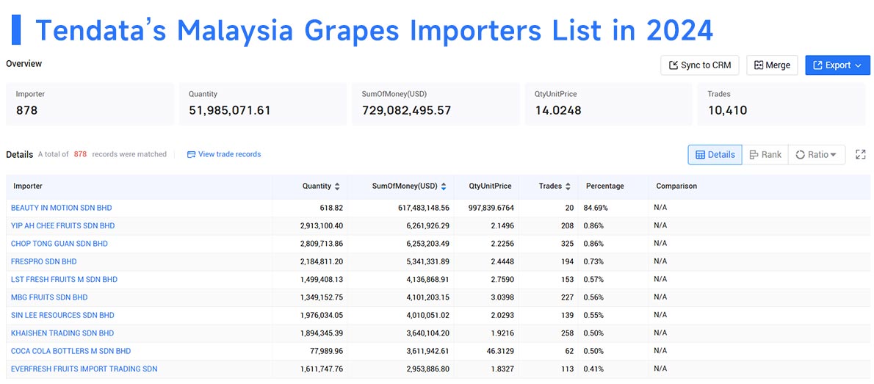The image size is (874, 384).
Task: Open EVERFRESH FRUITS IMPORT TRADING SDN
Action: point(84,369)
